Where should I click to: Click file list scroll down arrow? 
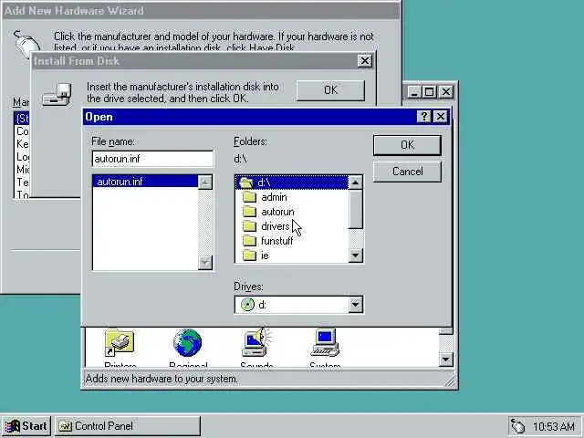(x=204, y=263)
